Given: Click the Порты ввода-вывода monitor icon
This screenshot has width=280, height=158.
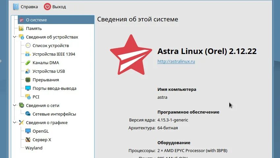Looking at the screenshot, I should tap(28, 88).
